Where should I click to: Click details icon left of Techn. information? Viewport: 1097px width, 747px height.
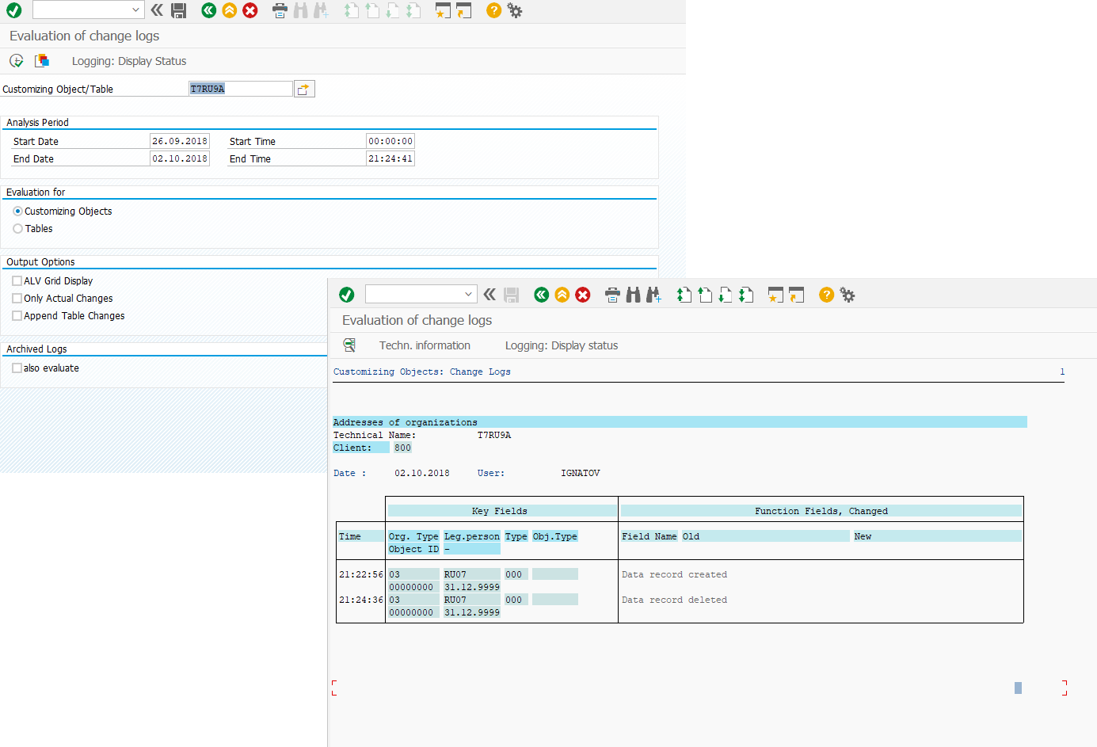[x=349, y=345]
